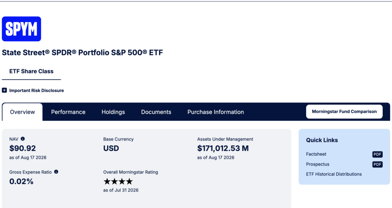Expand the Important Risk Disclosure plus icon

(5, 90)
